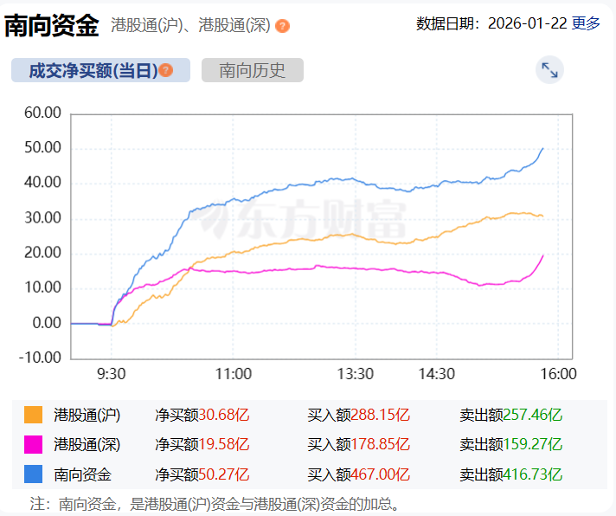616x516 pixels.
Task: Click the orange 港股通(沪) legend swatch
Action: point(33,416)
